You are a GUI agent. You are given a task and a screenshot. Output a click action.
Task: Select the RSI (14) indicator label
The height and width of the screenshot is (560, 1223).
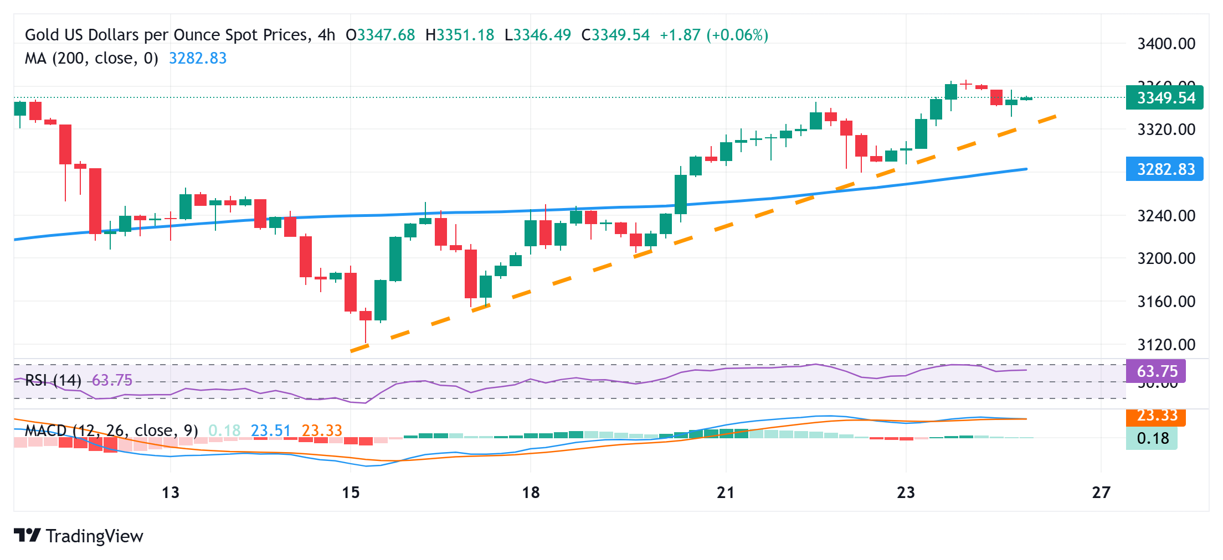coord(53,380)
